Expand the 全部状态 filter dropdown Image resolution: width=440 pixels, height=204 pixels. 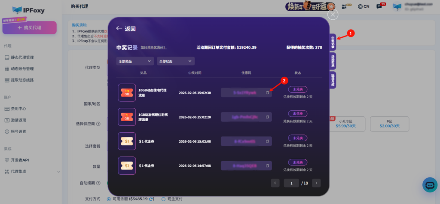tap(176, 61)
